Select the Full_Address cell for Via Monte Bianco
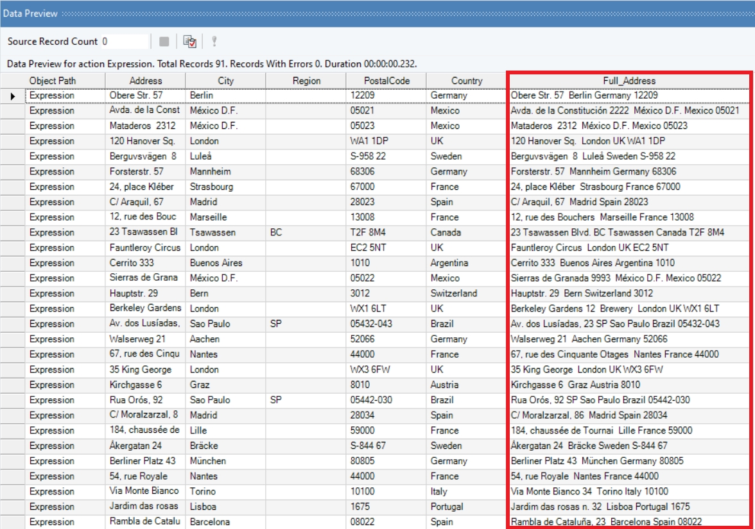 629,492
